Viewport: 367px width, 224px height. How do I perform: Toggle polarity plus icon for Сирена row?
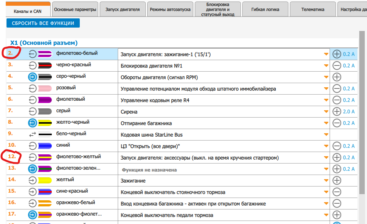click(337, 111)
